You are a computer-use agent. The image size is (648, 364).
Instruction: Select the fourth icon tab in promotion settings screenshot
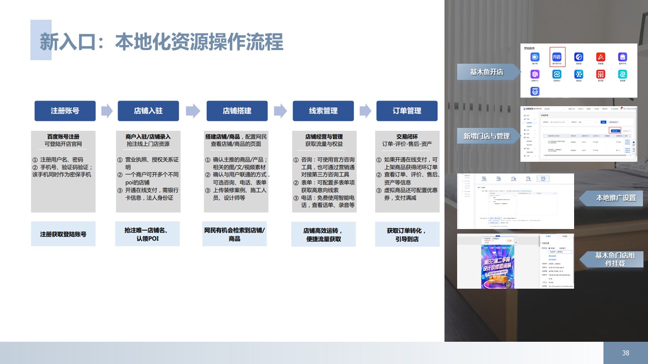529,178
